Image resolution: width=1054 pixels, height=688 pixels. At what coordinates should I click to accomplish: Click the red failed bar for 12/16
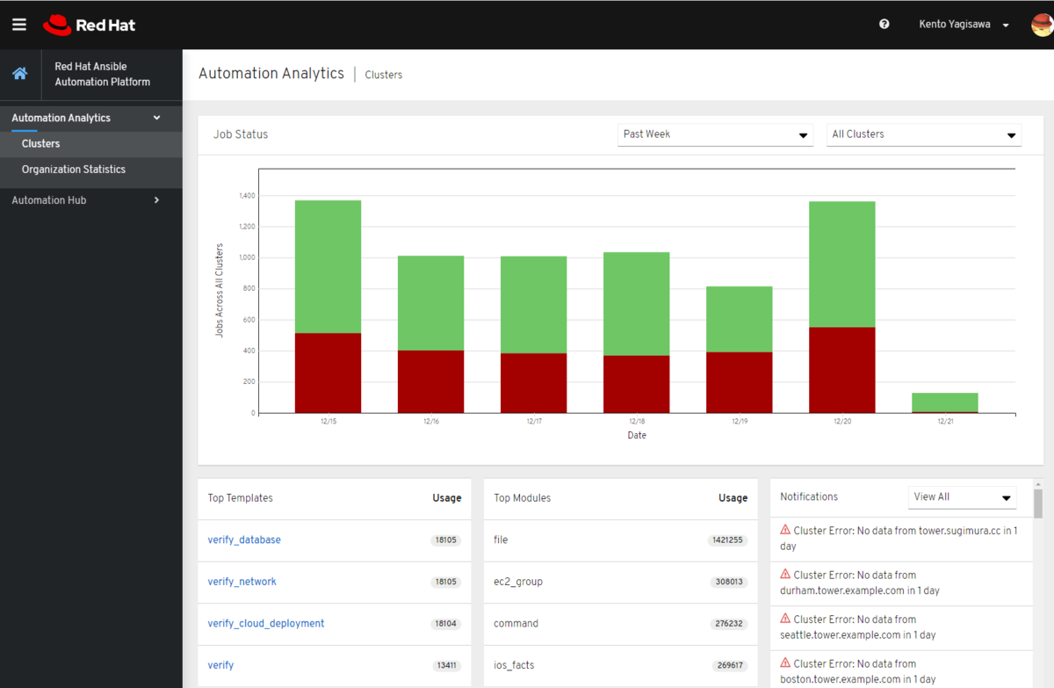tap(430, 381)
